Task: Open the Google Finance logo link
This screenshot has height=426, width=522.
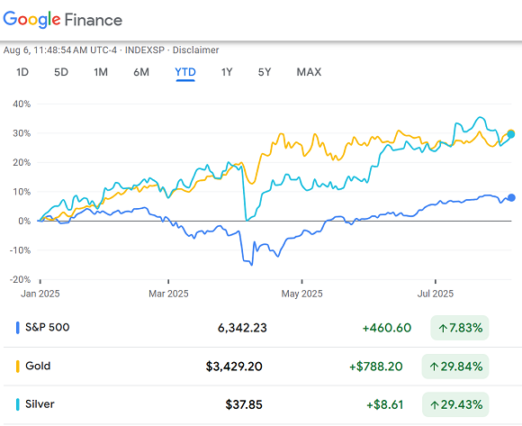Action: pyautogui.click(x=63, y=20)
